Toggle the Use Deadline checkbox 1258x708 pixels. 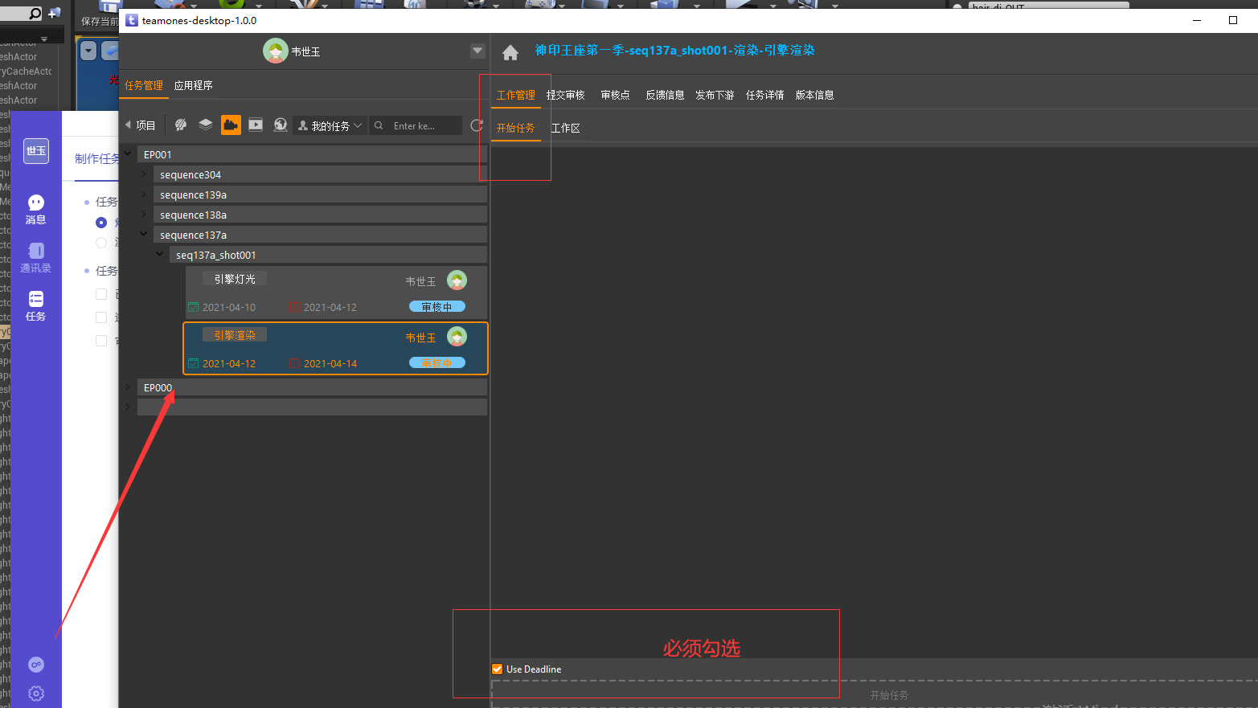tap(498, 669)
